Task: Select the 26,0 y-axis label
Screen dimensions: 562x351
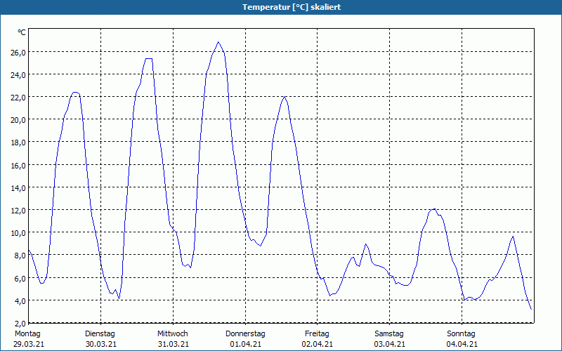Action: click(18, 52)
